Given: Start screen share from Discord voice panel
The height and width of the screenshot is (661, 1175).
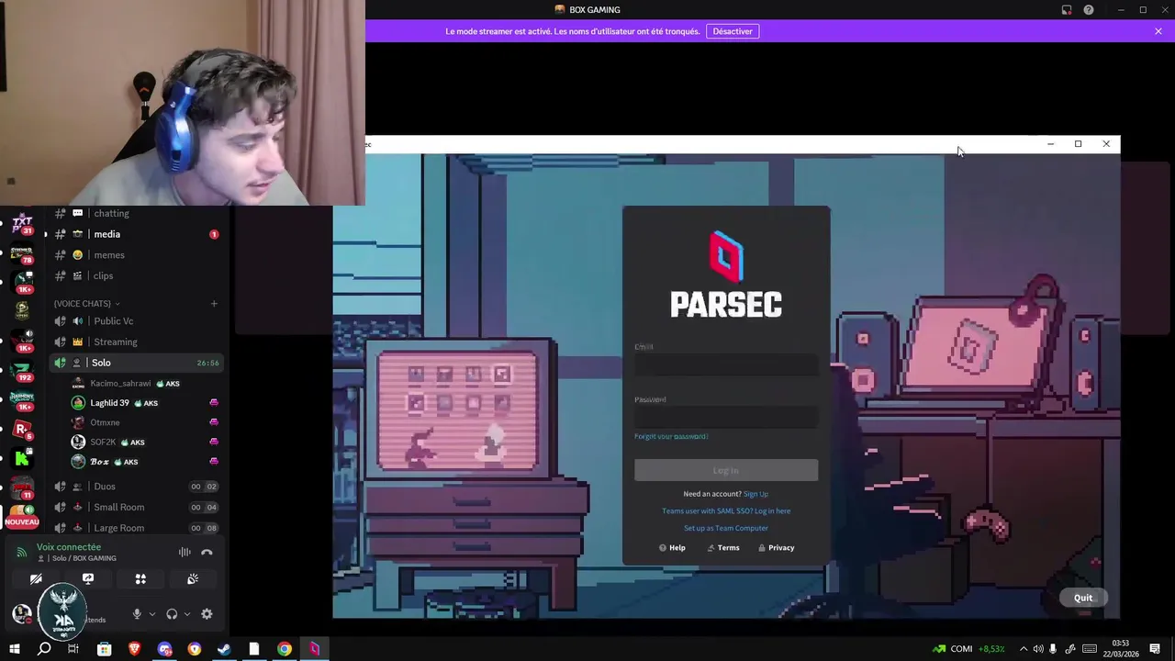Looking at the screenshot, I should click(x=88, y=579).
